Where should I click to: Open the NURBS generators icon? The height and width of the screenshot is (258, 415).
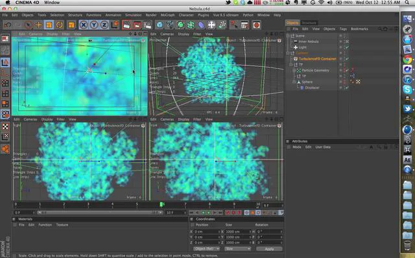tap(180, 25)
